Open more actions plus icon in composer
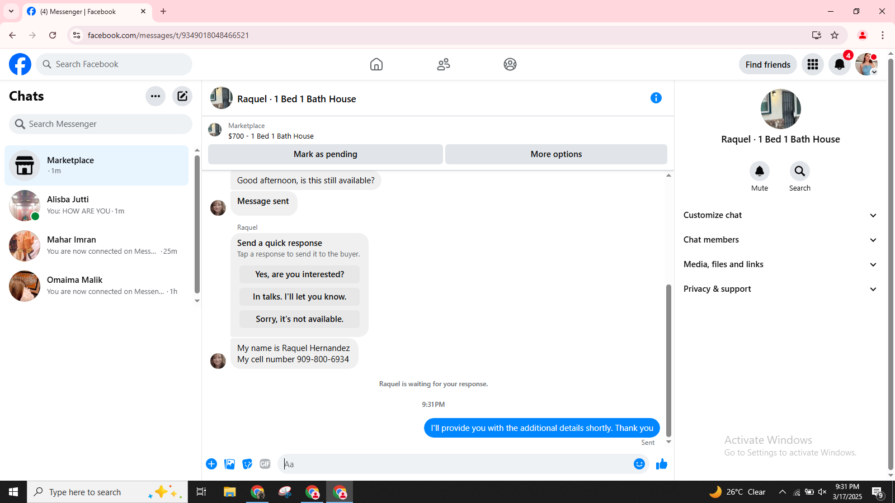The height and width of the screenshot is (503, 895). [211, 464]
